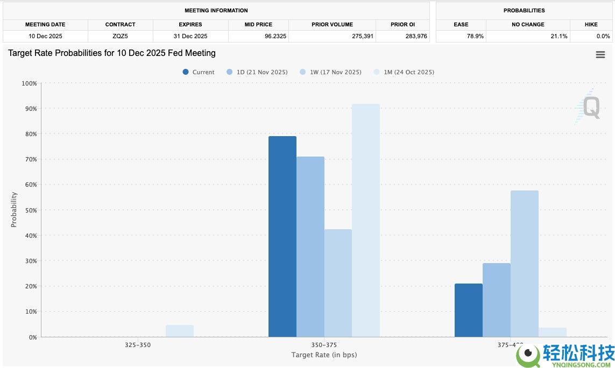Toggle the 1W (17 Nov 2025) legend item
This screenshot has width=615, height=368.
coord(331,72)
